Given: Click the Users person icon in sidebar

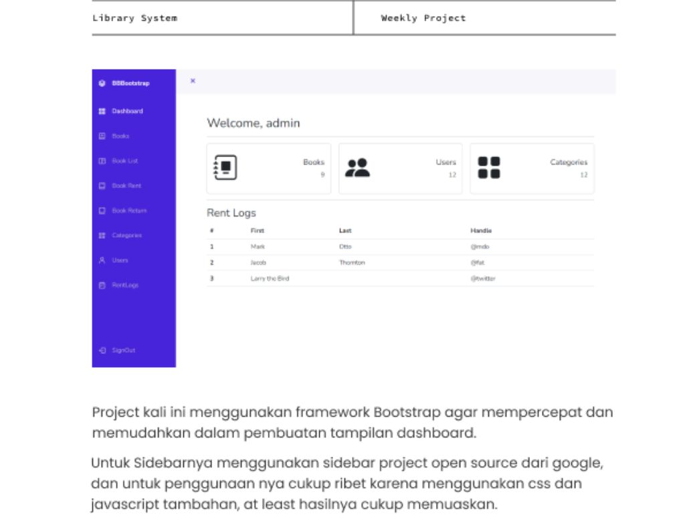Looking at the screenshot, I should point(102,261).
